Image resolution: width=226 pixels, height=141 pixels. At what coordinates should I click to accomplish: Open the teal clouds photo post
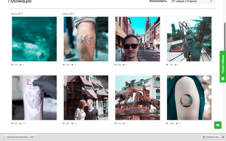click(34, 39)
